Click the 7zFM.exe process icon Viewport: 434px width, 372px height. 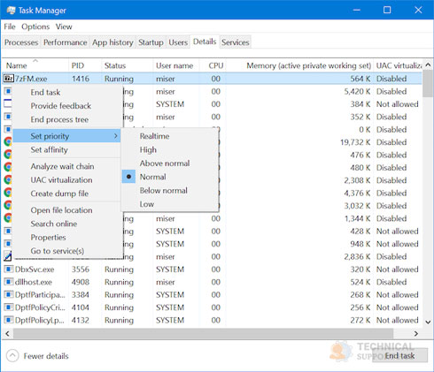(8, 79)
